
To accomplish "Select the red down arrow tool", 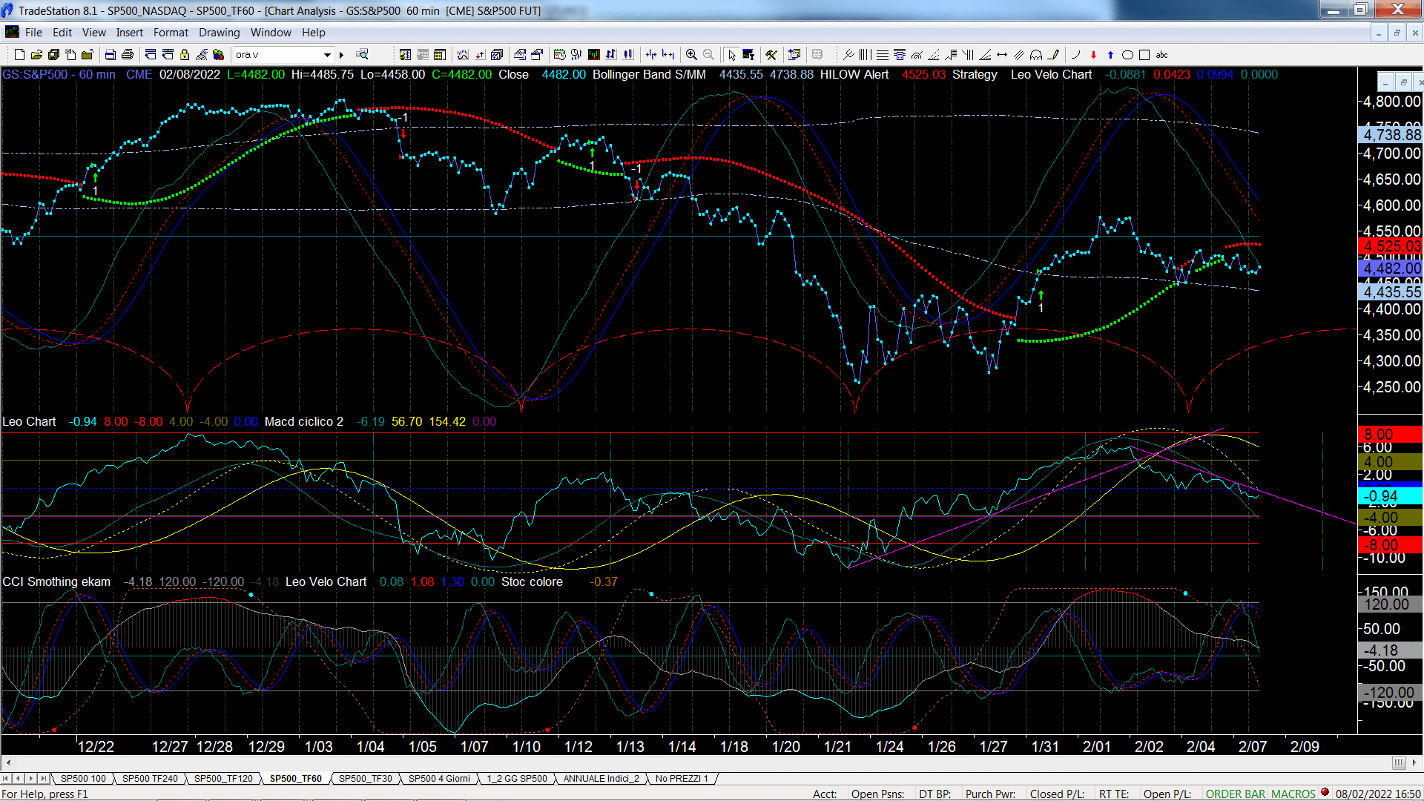I will (x=1093, y=55).
